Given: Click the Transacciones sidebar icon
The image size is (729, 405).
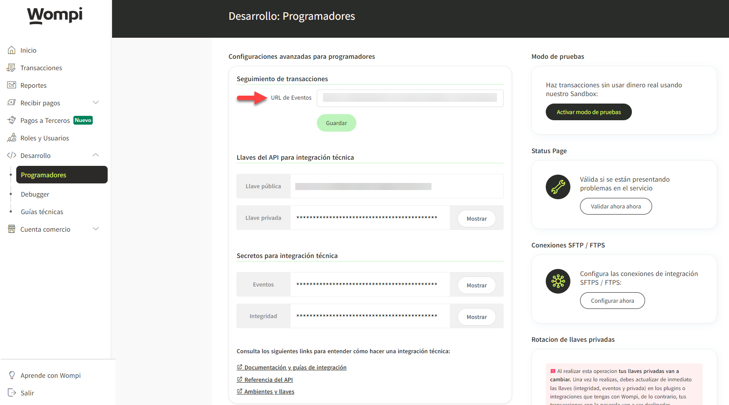Looking at the screenshot, I should [x=11, y=68].
